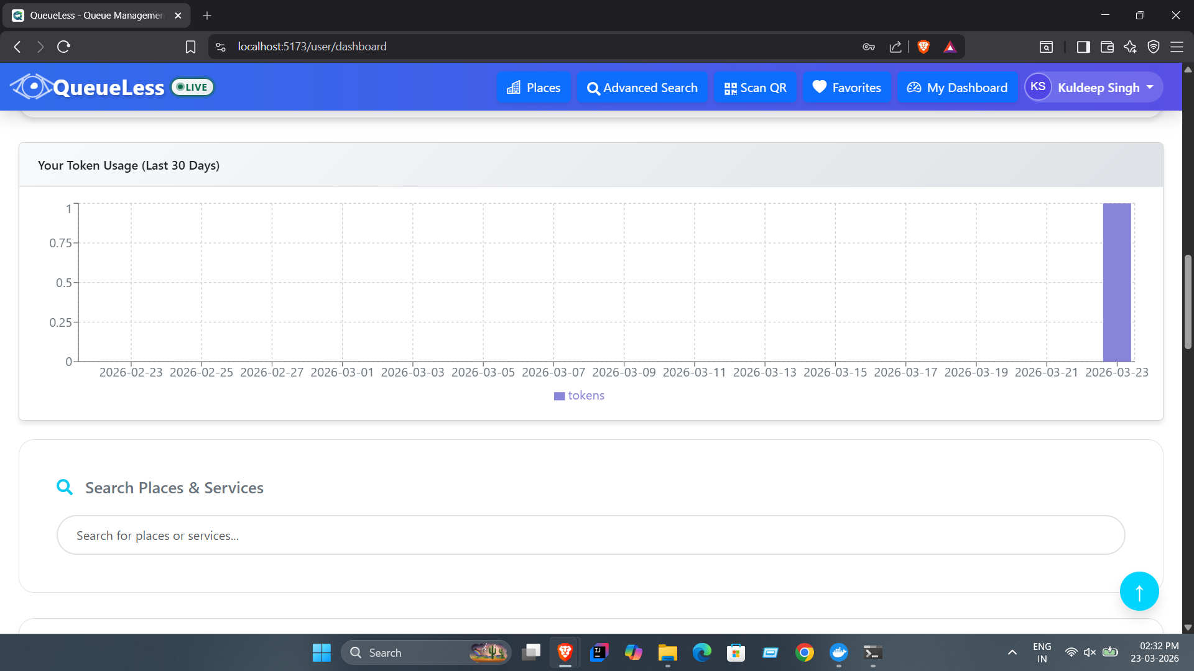
Task: Go forward in browser history
Action: click(40, 47)
